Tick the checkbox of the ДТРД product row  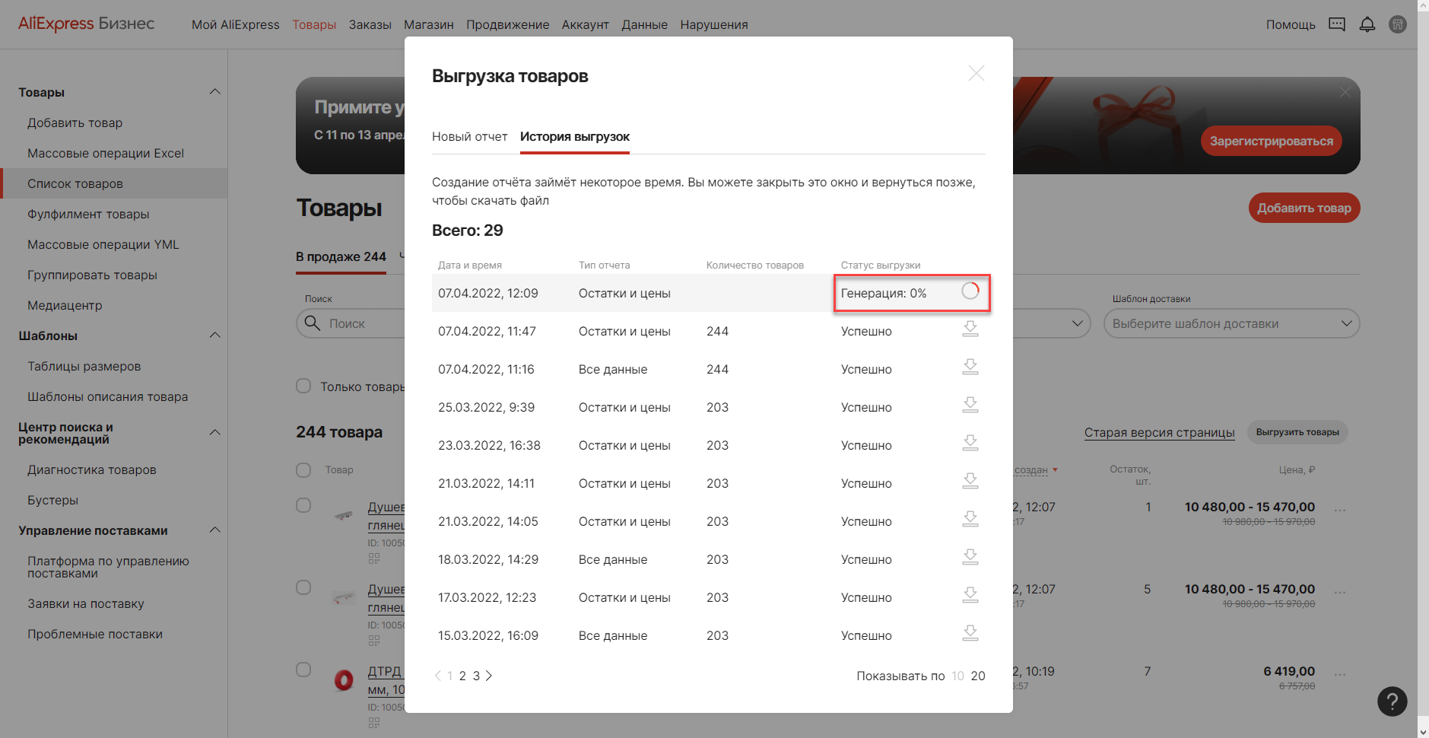pyautogui.click(x=303, y=670)
